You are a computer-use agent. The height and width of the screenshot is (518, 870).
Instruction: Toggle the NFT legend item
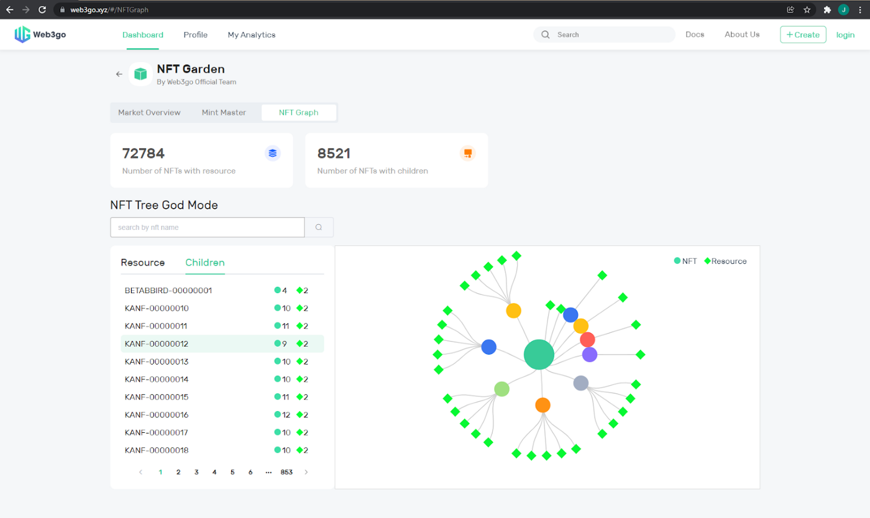click(x=685, y=261)
